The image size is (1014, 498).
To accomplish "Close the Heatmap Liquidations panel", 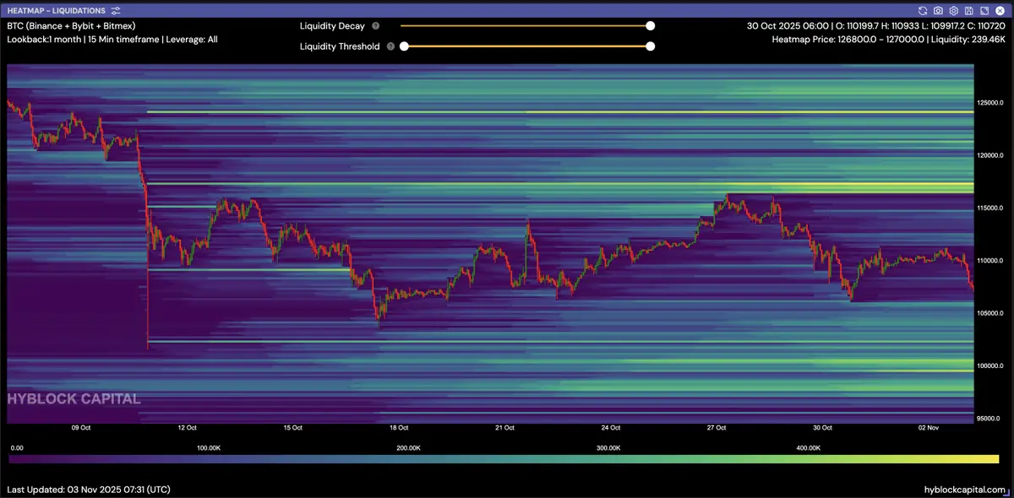I will point(999,11).
